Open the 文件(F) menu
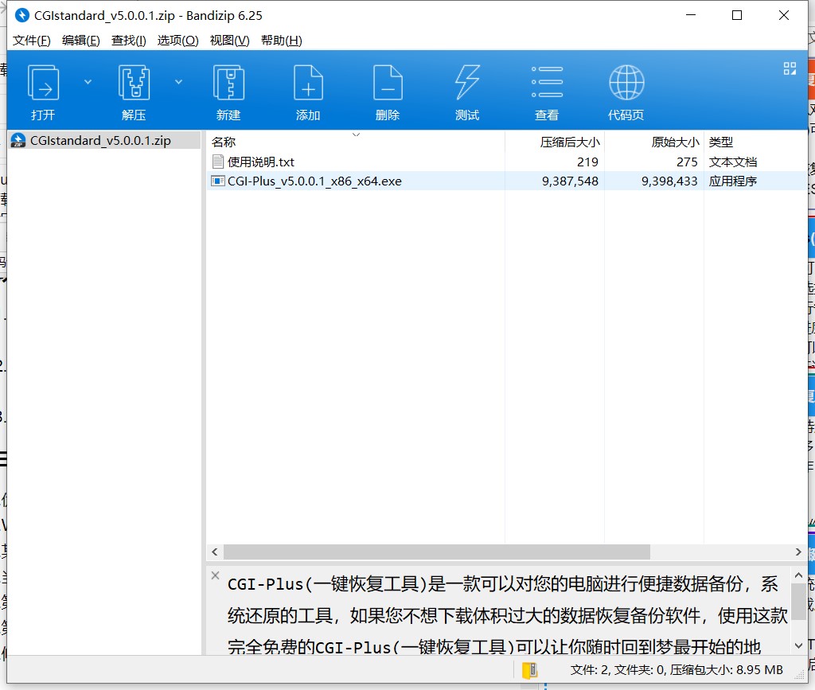The width and height of the screenshot is (815, 690). click(x=32, y=41)
